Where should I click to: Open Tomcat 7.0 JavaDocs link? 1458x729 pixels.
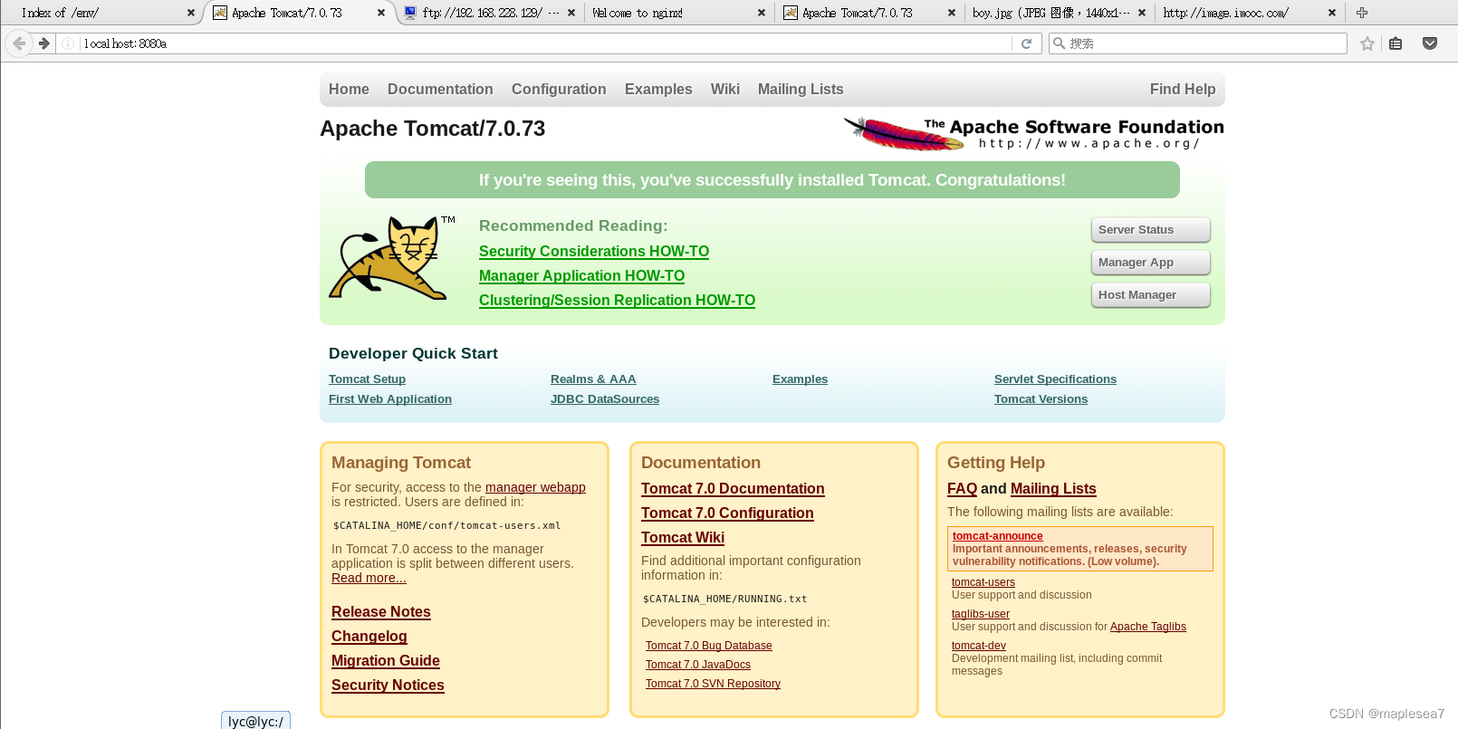(698, 665)
